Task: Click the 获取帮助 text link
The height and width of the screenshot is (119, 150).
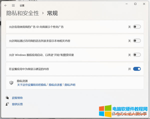Action: pyautogui.click(x=17, y=98)
